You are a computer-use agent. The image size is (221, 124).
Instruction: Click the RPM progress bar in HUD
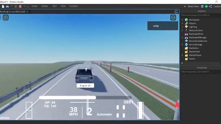(x=85, y=97)
